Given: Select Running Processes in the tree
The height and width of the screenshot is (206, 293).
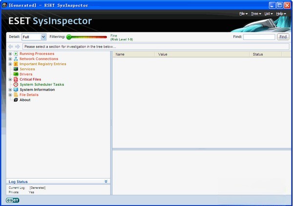Looking at the screenshot, I should tap(37, 54).
